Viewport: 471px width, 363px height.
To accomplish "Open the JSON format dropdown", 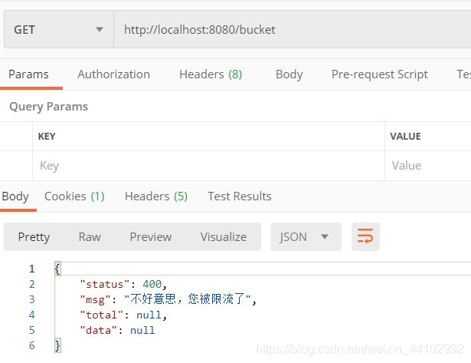I will (306, 237).
